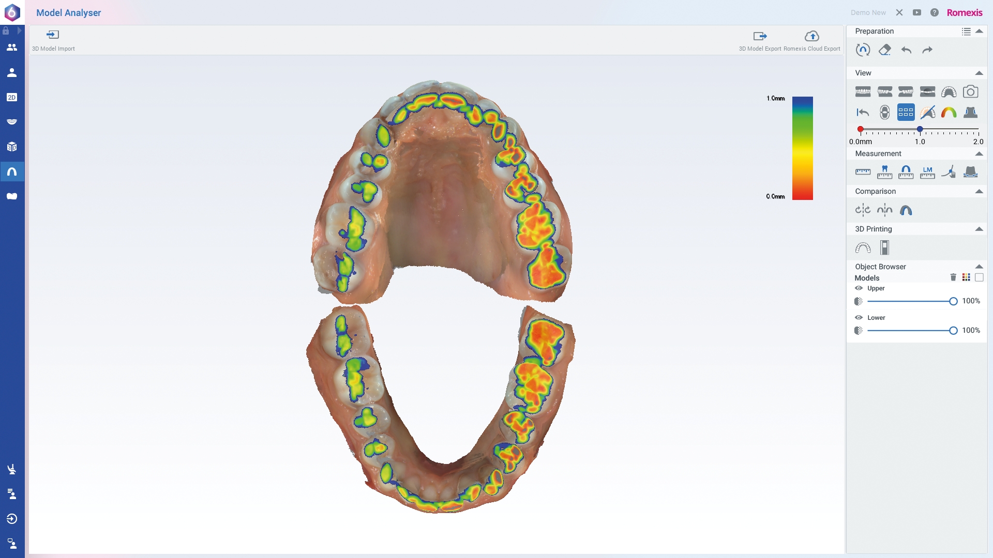The width and height of the screenshot is (993, 558).
Task: Click the eraser tool in Preparation
Action: (884, 50)
